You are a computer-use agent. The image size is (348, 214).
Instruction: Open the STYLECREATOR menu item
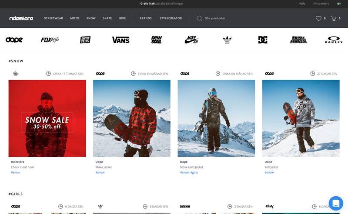171,18
